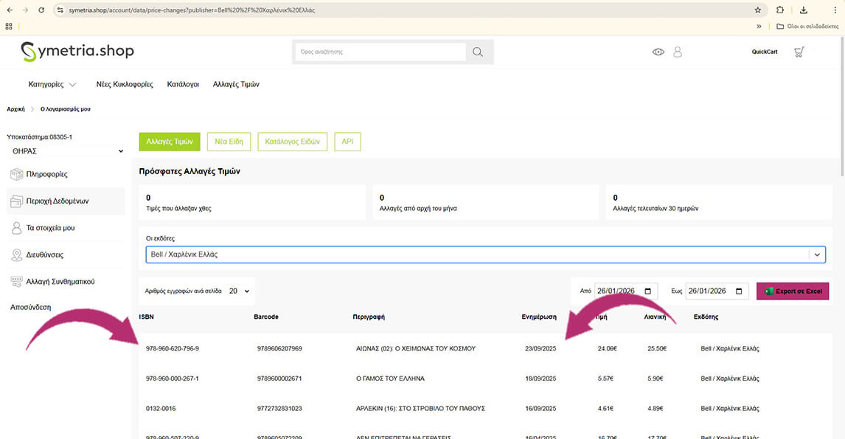Switch to the Κατάλογος Ειδών tab
845x439 pixels.
click(x=292, y=142)
